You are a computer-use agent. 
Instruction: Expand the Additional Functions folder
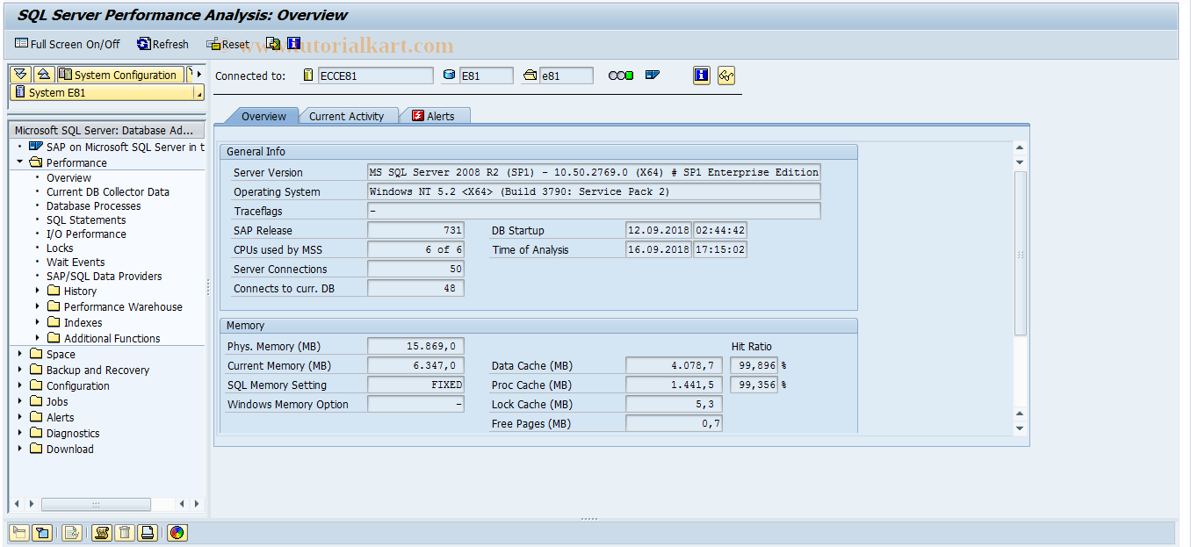tap(38, 338)
